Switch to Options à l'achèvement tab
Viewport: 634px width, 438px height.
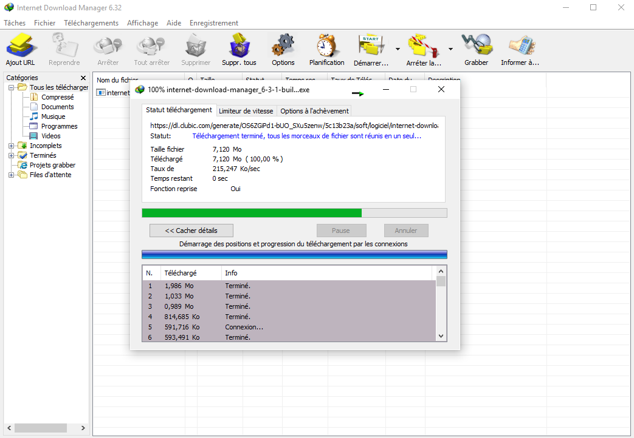click(314, 111)
